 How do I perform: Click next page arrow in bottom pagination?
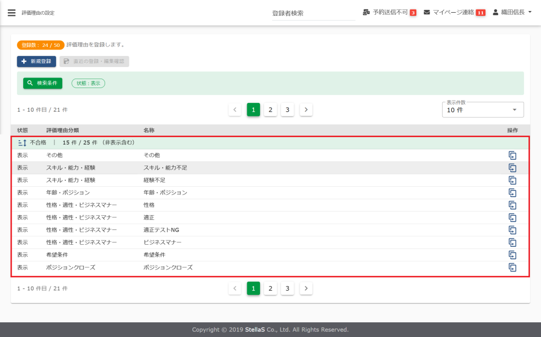coord(306,288)
